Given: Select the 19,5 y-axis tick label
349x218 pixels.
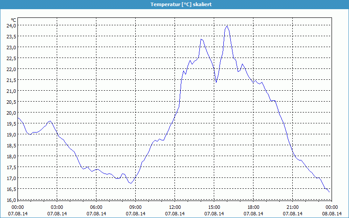Looking at the screenshot, I should 11,123.
